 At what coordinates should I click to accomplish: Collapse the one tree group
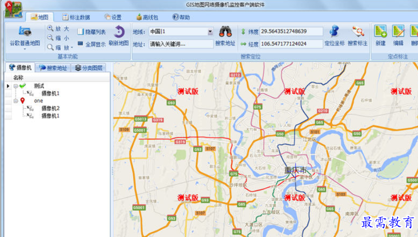point(16,101)
